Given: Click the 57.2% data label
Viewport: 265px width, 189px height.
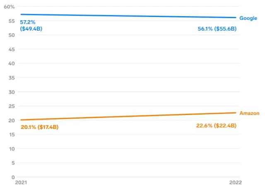Looking at the screenshot, I should [28, 22].
